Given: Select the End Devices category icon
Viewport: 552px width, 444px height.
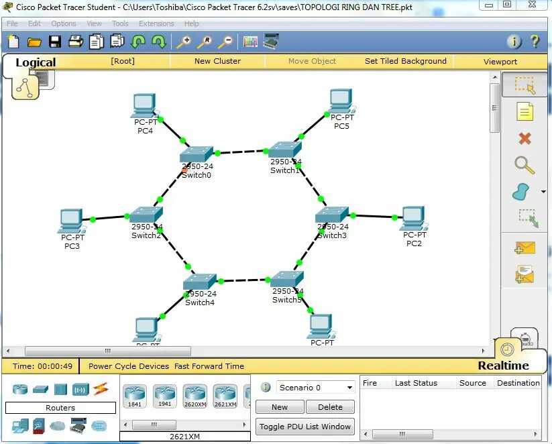Looking at the screenshot, I should (20, 426).
